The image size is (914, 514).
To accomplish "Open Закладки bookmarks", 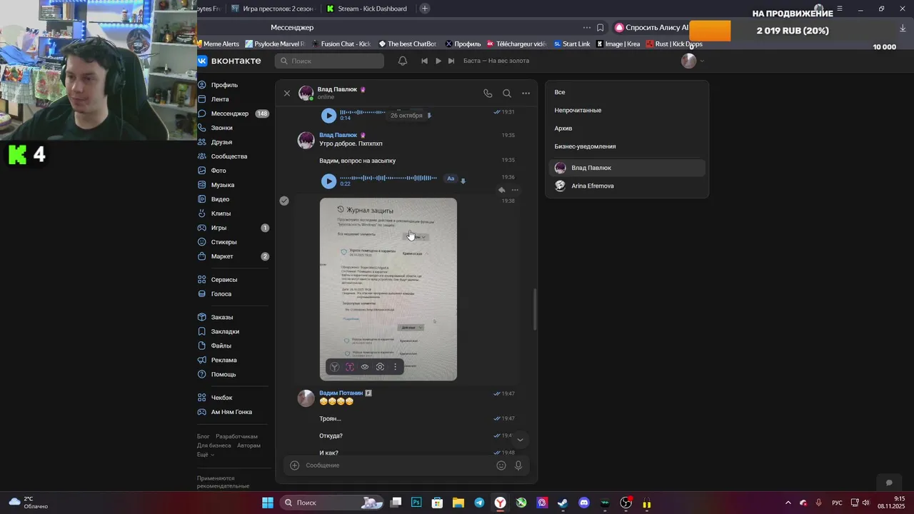I will [225, 331].
